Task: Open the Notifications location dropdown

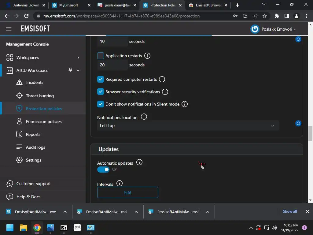Action: click(188, 125)
